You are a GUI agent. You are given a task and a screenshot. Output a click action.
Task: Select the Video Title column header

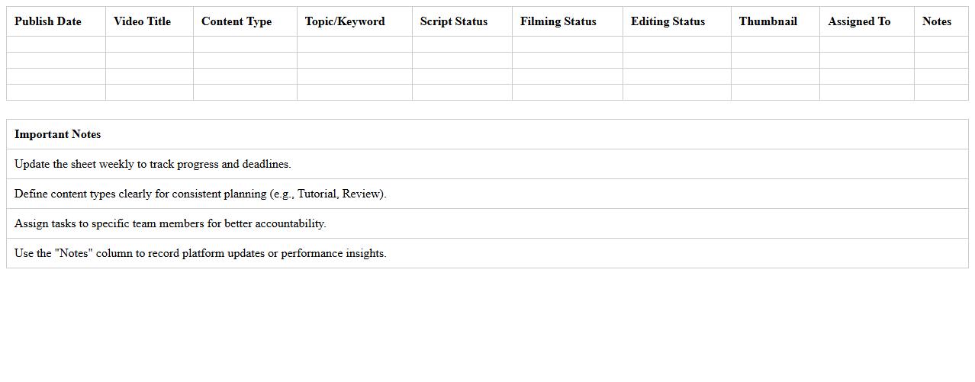point(143,21)
